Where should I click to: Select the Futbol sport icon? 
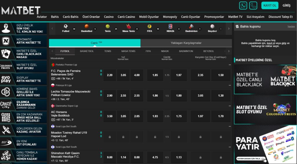[x=66, y=27]
